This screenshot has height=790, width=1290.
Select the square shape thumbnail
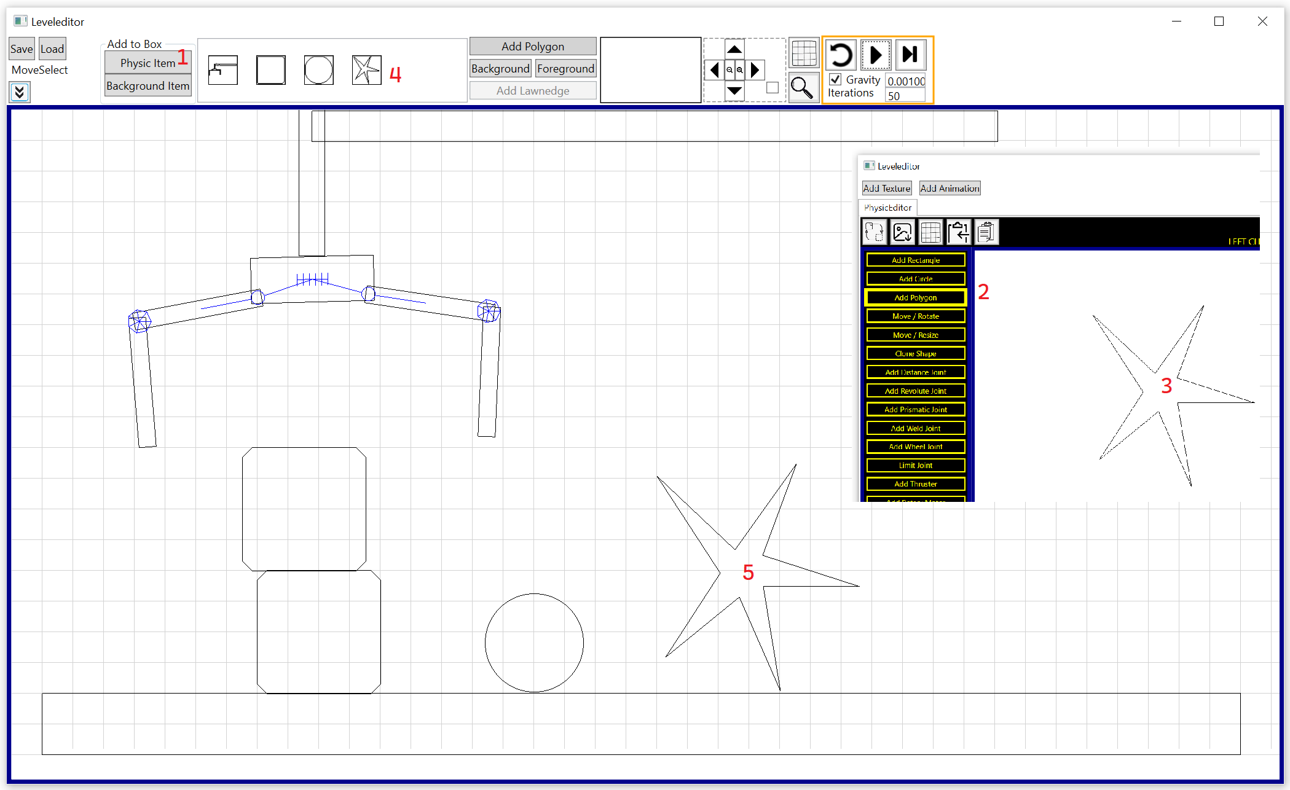tap(270, 70)
